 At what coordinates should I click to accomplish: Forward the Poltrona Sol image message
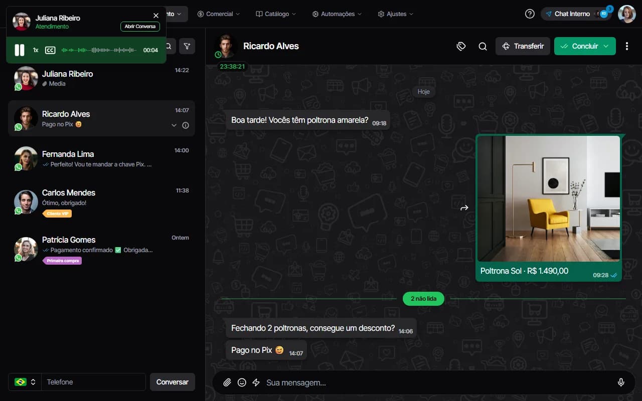tap(464, 208)
